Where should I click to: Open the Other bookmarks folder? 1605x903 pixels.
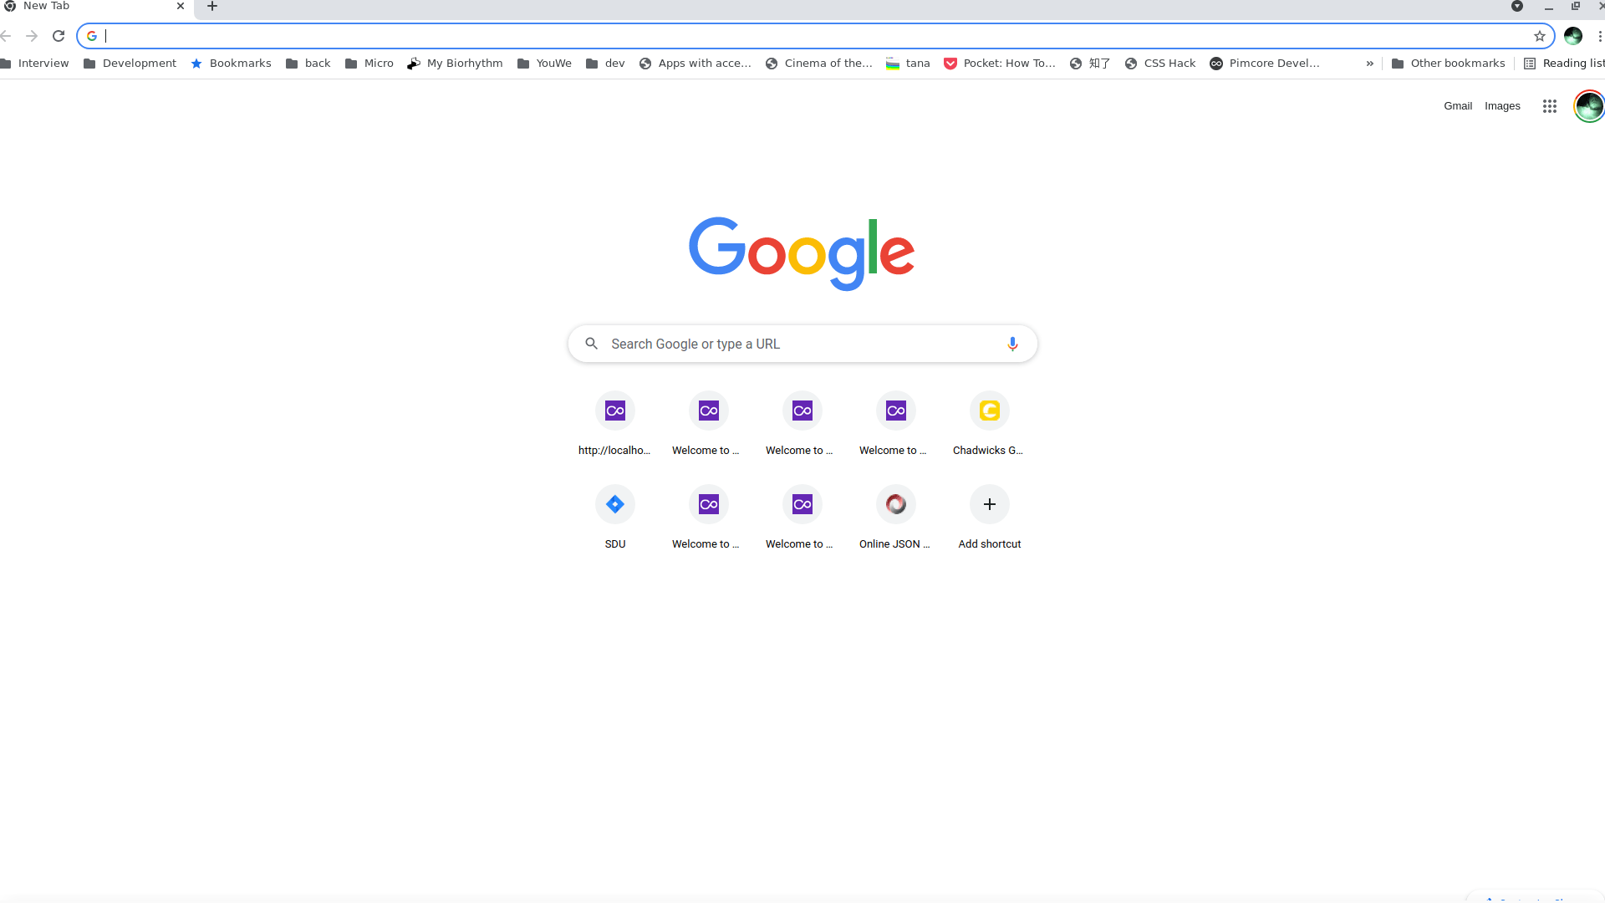(1449, 63)
